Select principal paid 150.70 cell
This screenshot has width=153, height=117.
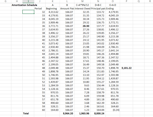[98, 68]
